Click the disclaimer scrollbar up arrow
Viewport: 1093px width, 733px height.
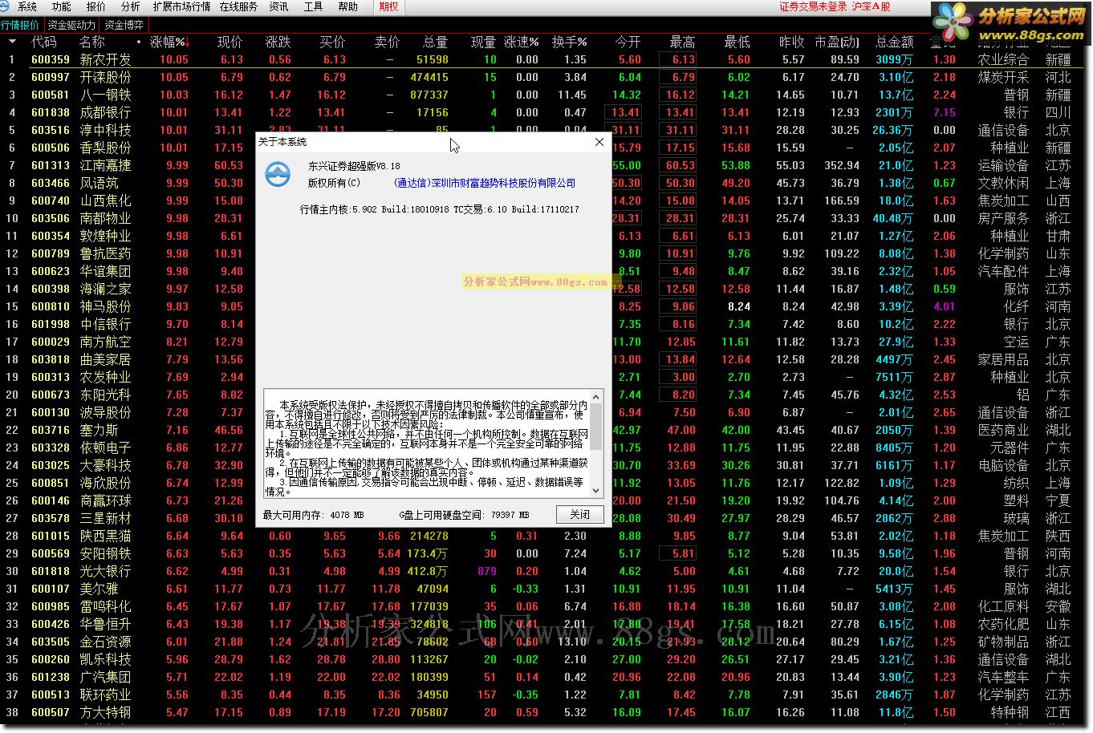coord(596,396)
